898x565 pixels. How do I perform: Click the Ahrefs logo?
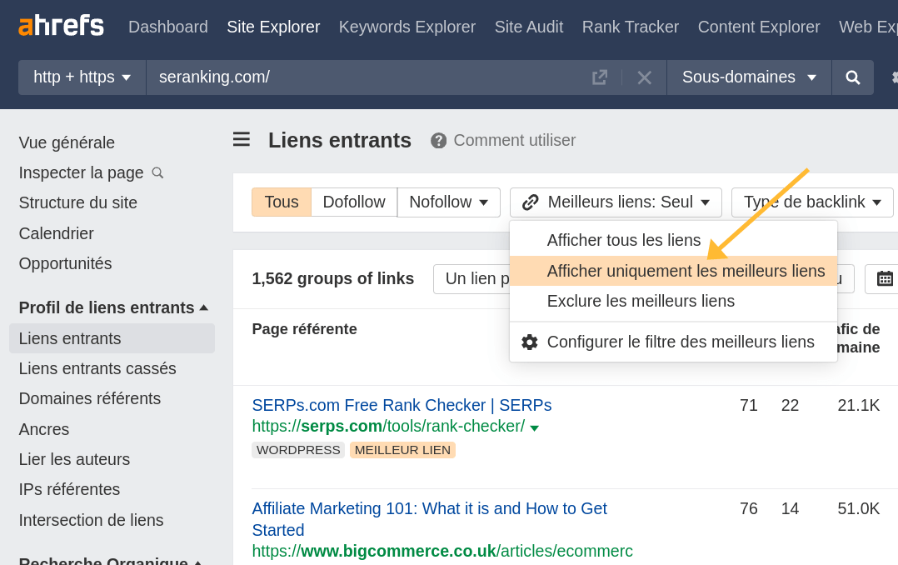61,26
